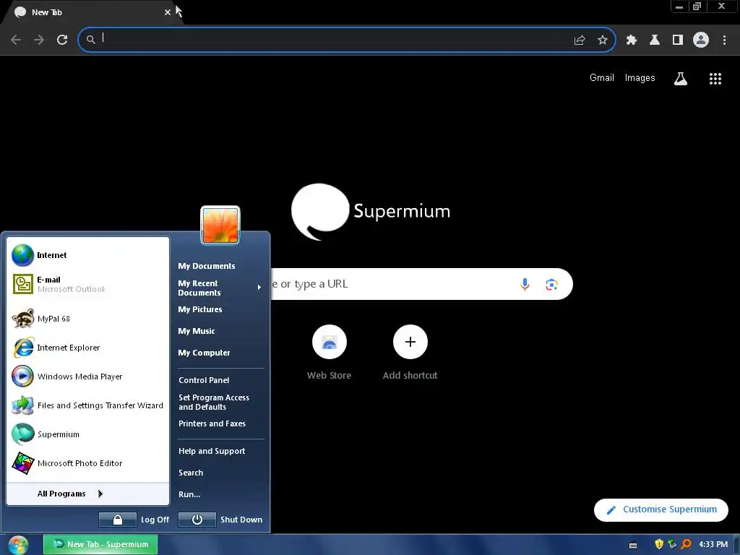Launch MyPal 68 from Start menu

coord(87,319)
